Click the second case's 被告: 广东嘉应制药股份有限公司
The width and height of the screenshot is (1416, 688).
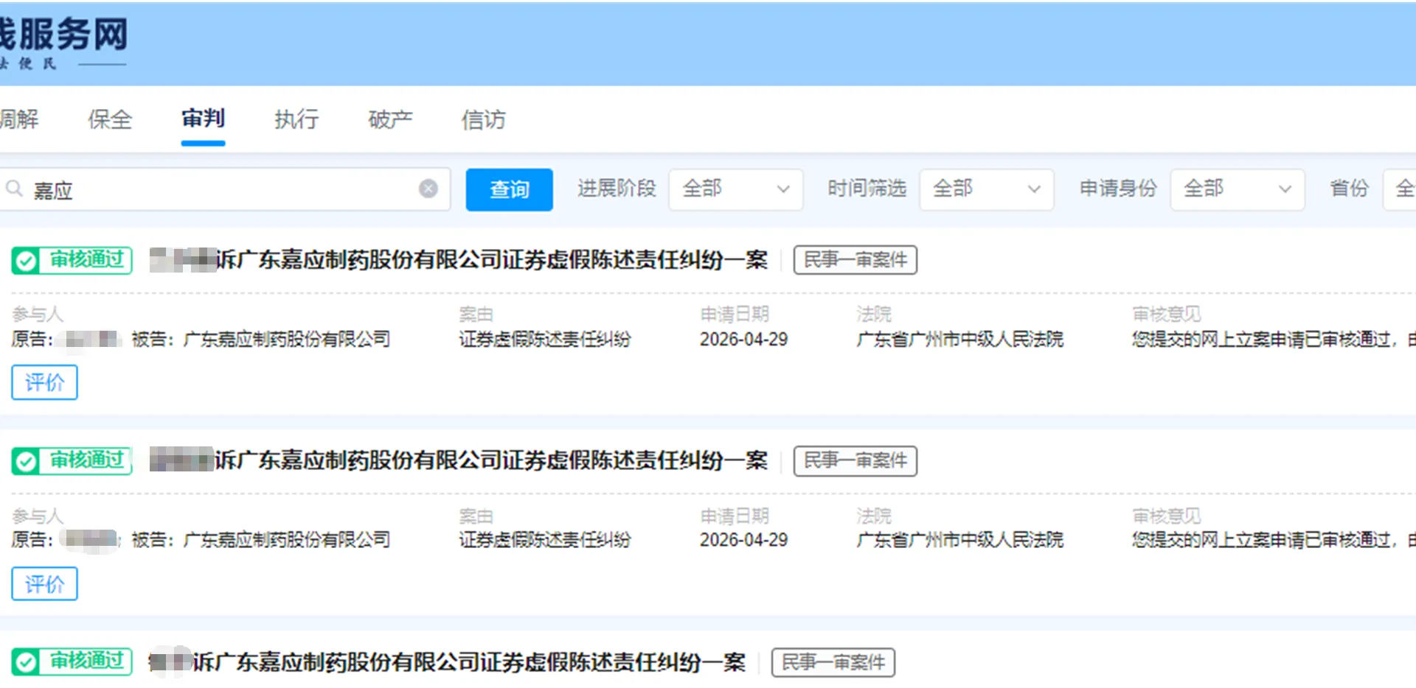click(261, 540)
